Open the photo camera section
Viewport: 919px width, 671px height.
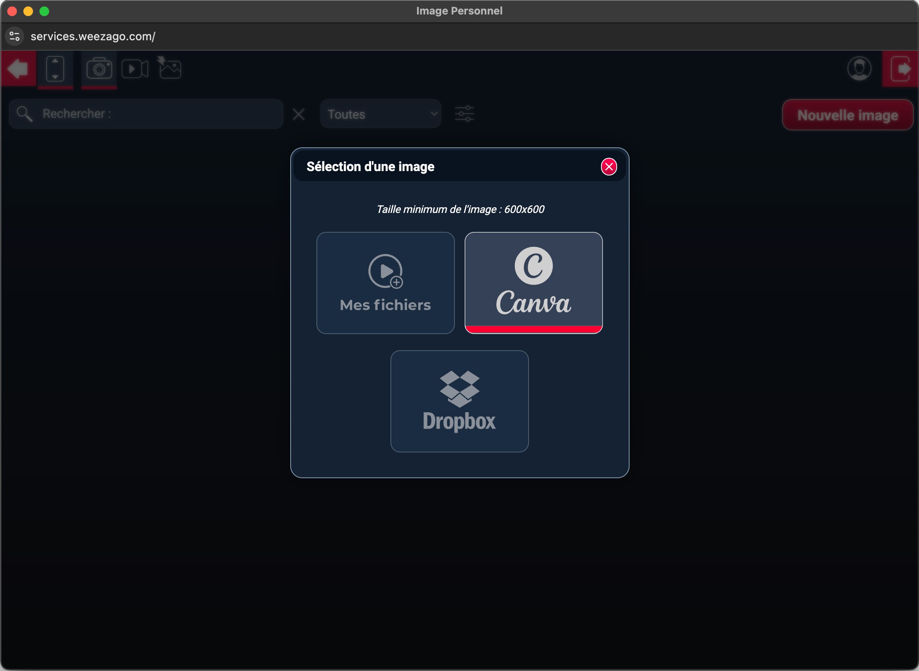(99, 68)
